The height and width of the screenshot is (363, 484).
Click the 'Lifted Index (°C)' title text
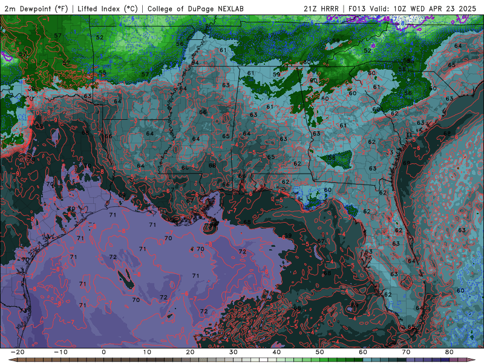click(x=108, y=8)
